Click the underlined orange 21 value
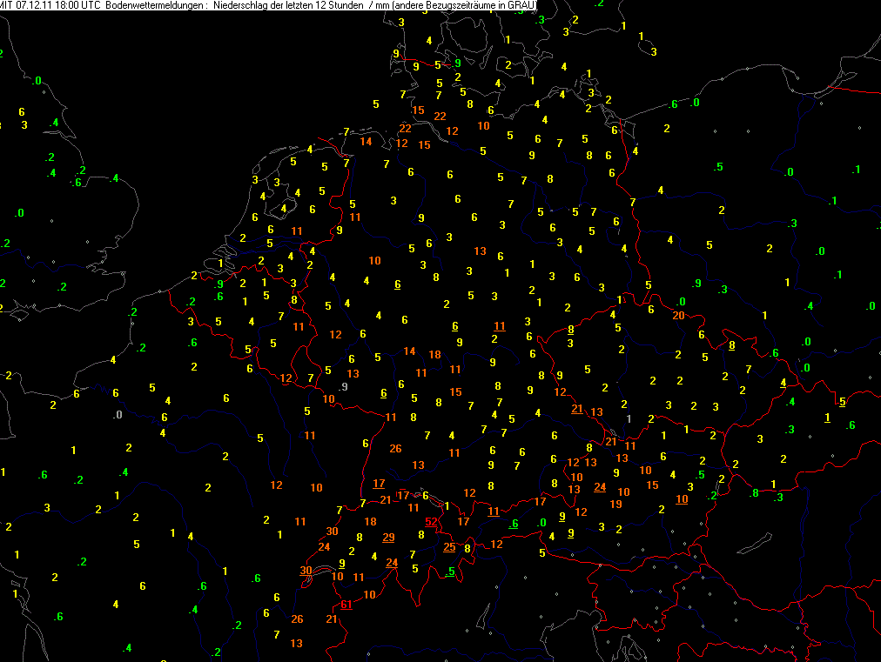This screenshot has width=881, height=662. pyautogui.click(x=577, y=409)
